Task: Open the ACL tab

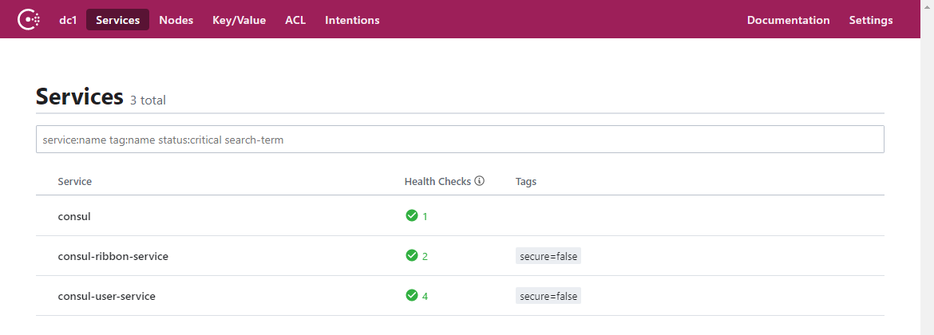Action: coord(295,20)
